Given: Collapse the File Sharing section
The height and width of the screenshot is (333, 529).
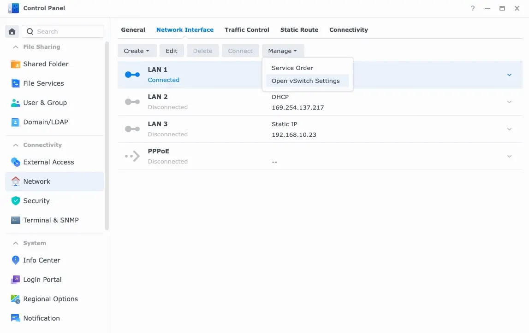Looking at the screenshot, I should click(16, 47).
